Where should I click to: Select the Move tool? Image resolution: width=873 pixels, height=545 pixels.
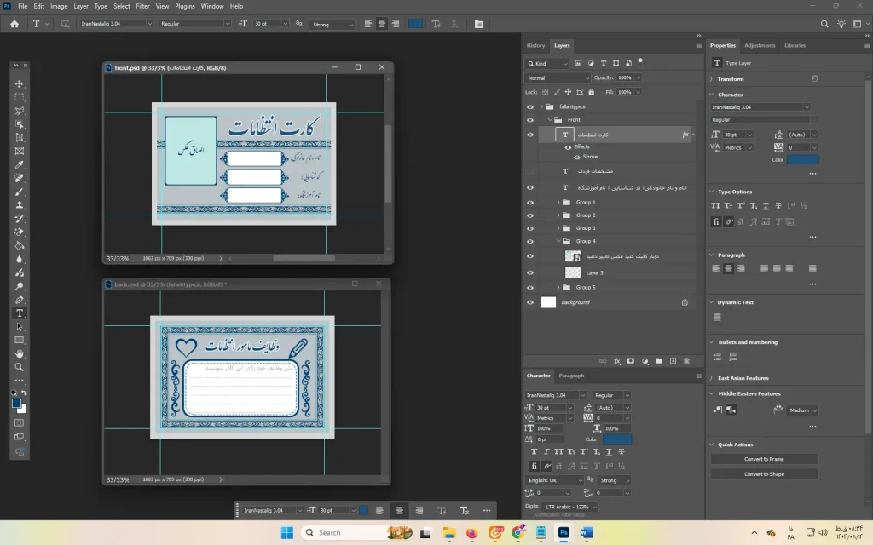click(x=20, y=83)
